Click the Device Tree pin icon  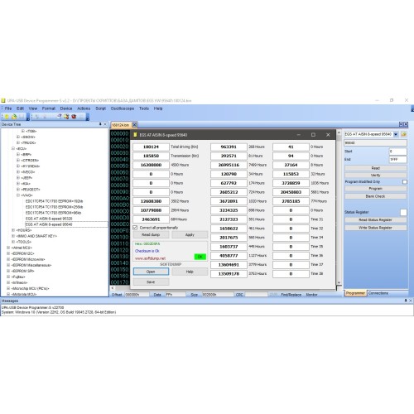click(100, 124)
